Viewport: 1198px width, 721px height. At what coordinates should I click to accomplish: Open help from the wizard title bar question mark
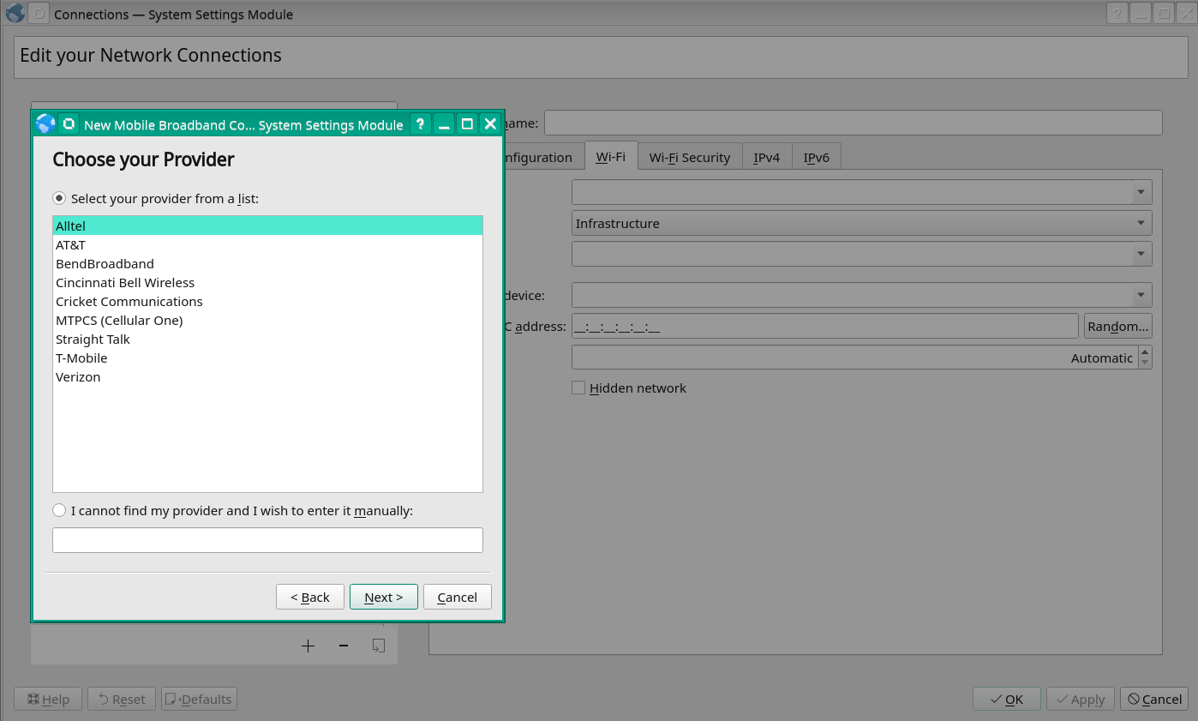click(420, 124)
